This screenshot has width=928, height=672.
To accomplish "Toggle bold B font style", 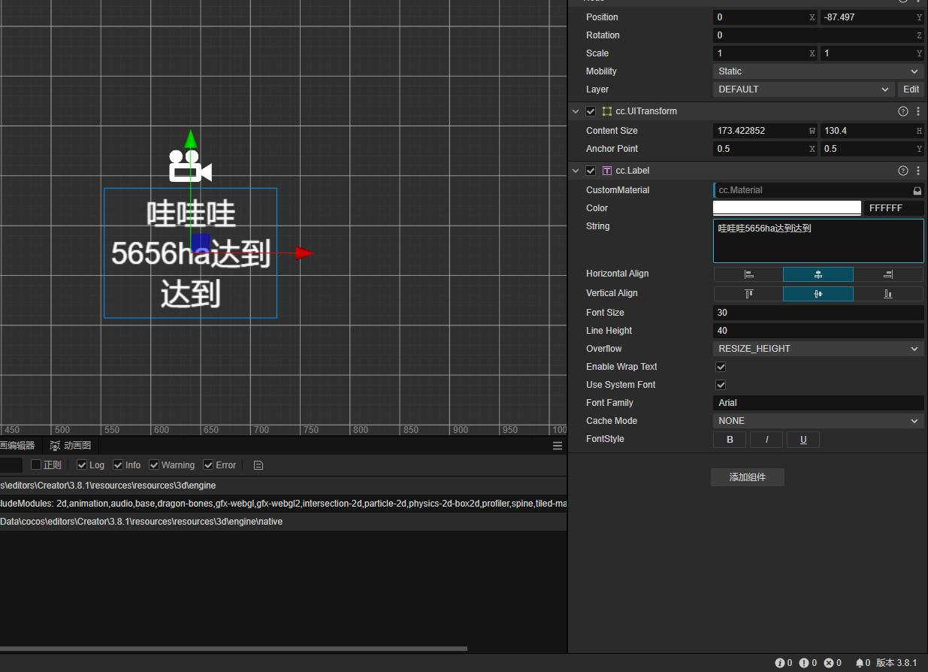I will pyautogui.click(x=730, y=440).
